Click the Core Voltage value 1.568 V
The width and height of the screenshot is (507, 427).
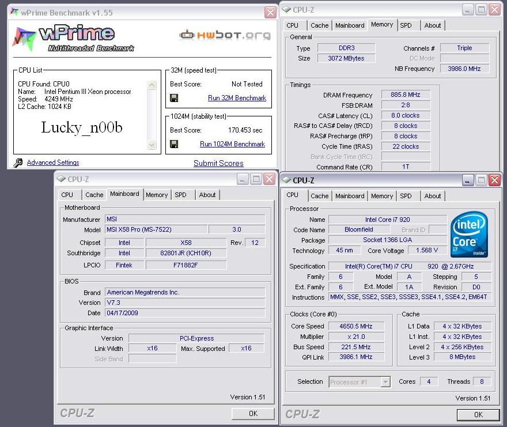pos(427,250)
